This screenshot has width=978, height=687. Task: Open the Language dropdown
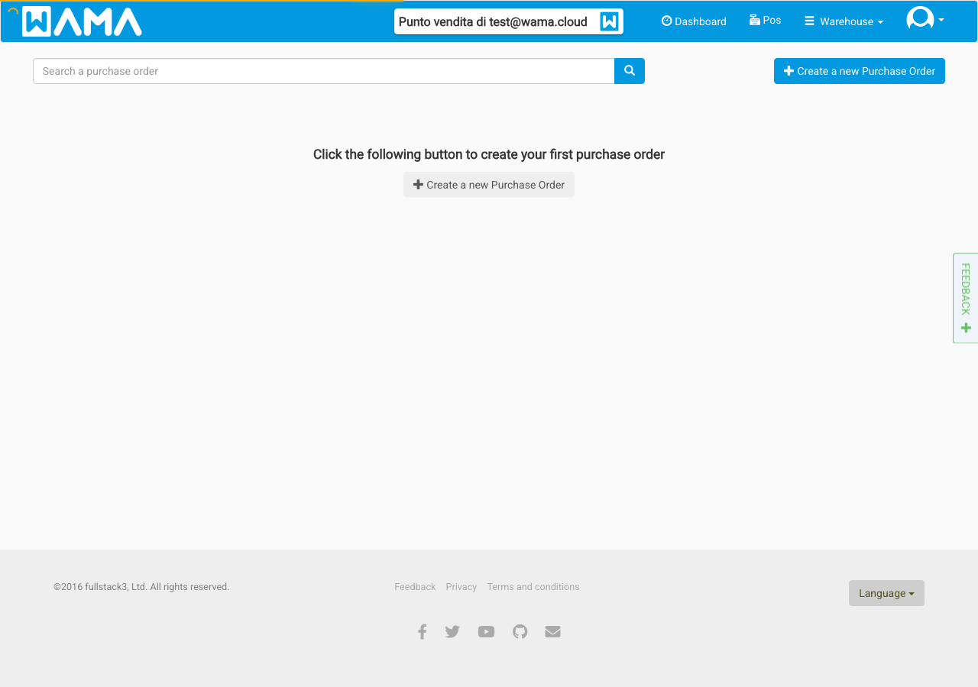(x=886, y=593)
